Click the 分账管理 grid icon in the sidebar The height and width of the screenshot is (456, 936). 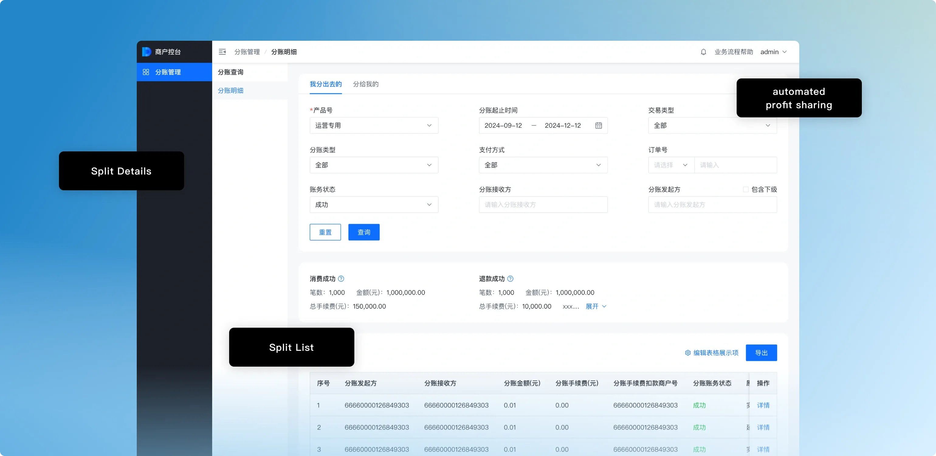pos(146,72)
